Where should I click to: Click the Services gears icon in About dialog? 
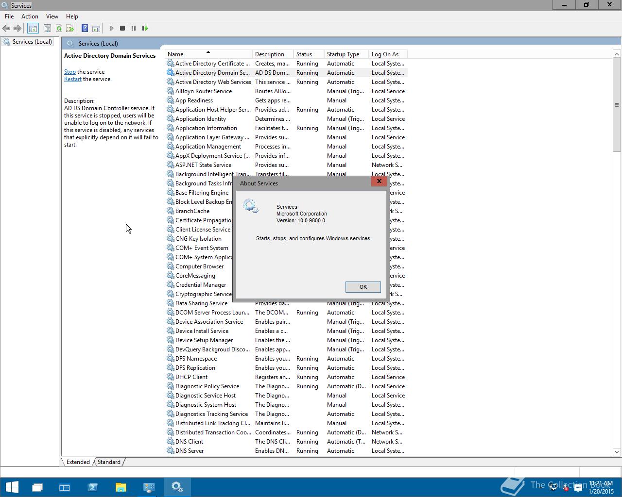(x=251, y=206)
